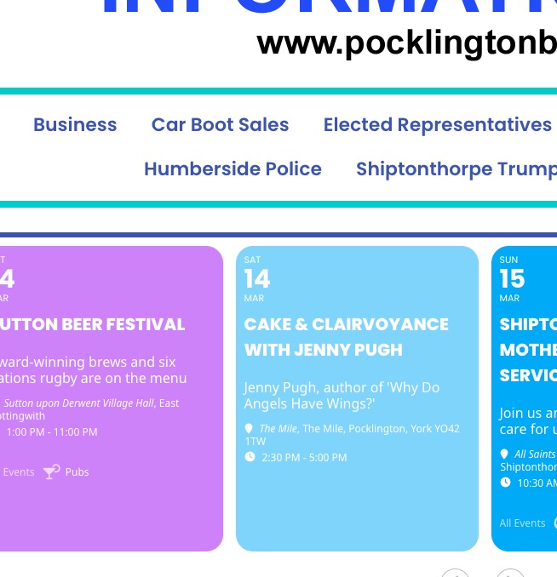The height and width of the screenshot is (577, 557).
Task: Click the location pin beside All Saints
Action: tap(504, 454)
